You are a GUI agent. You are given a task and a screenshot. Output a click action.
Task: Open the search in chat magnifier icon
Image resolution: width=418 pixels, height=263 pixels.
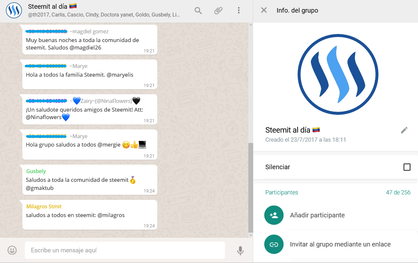pyautogui.click(x=198, y=11)
